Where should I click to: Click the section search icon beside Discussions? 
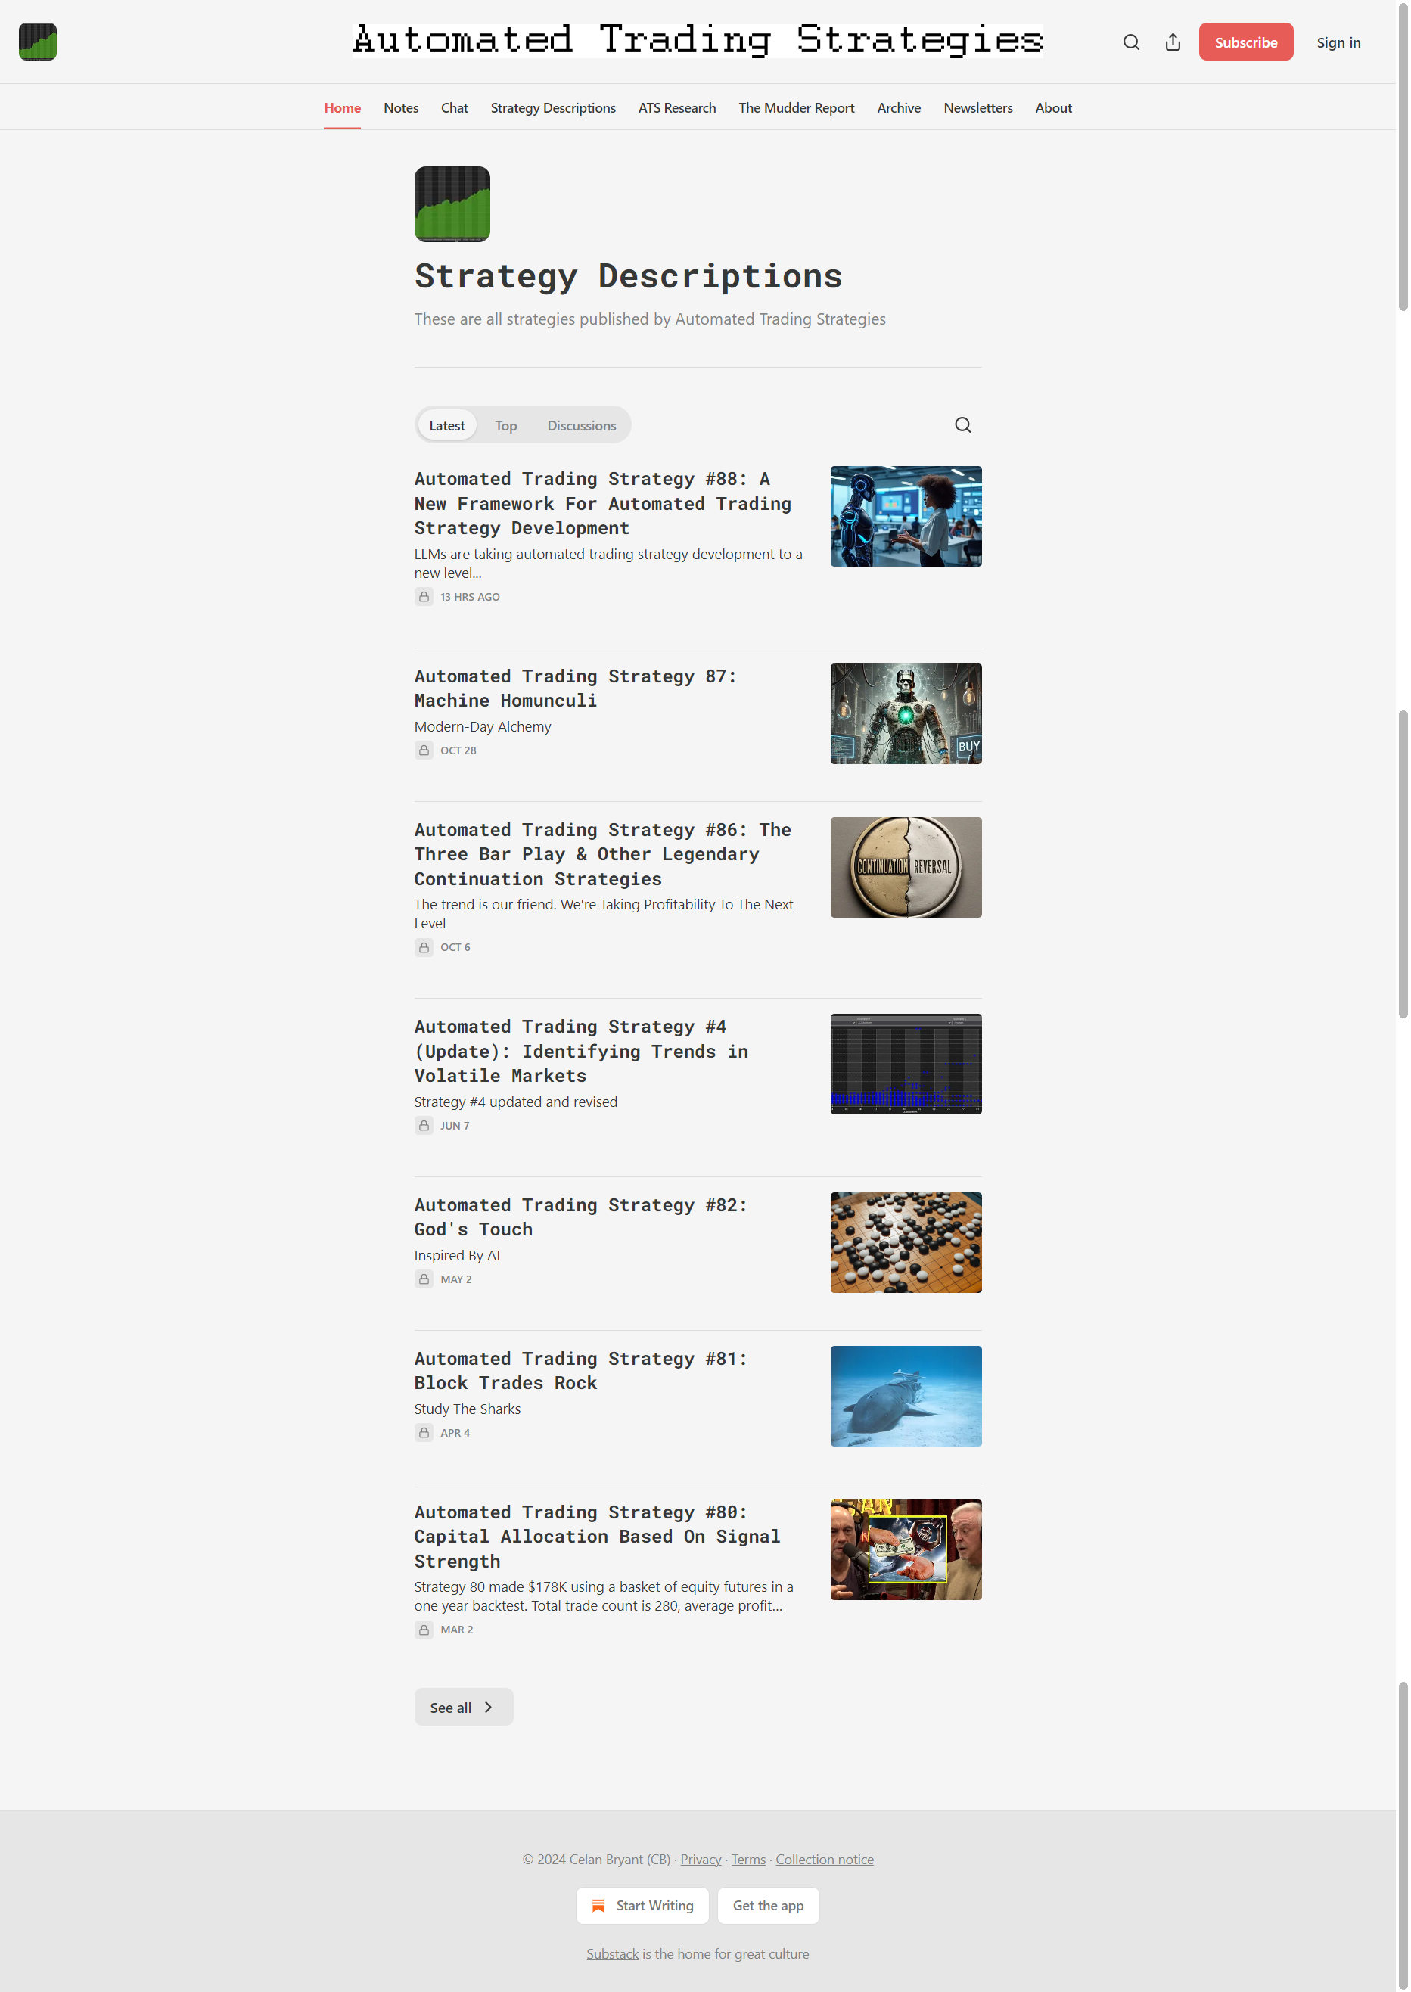click(x=962, y=425)
